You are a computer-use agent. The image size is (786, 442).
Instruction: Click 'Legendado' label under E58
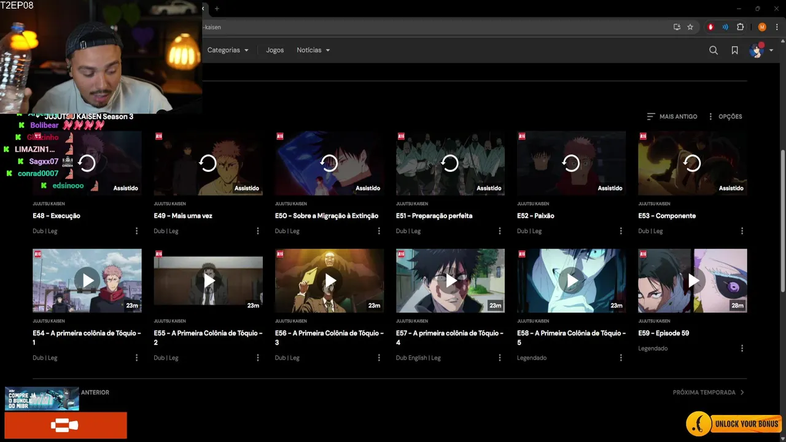(532, 357)
